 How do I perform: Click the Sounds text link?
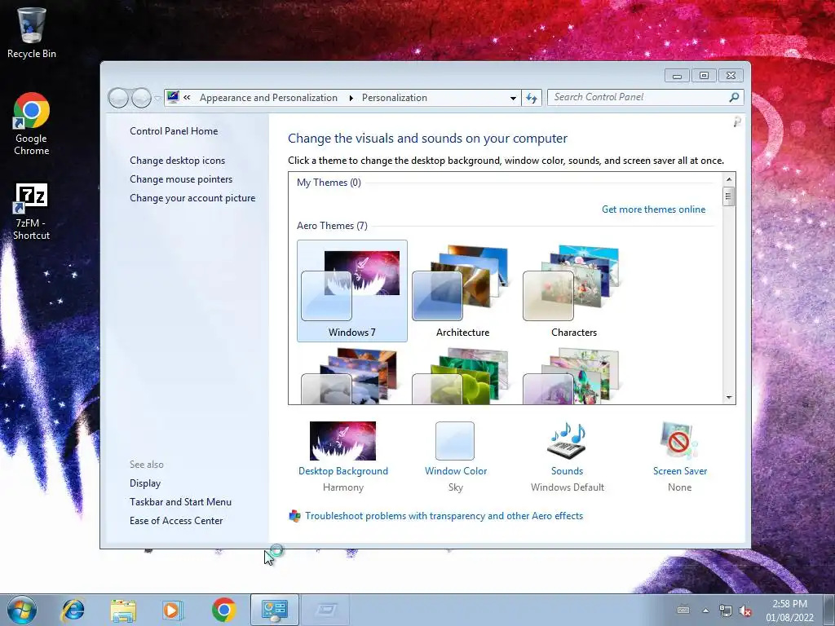(568, 471)
